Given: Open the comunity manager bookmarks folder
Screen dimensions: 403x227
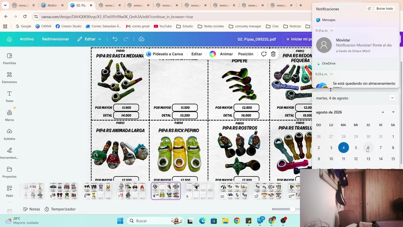Looking at the screenshot, I should (245, 26).
